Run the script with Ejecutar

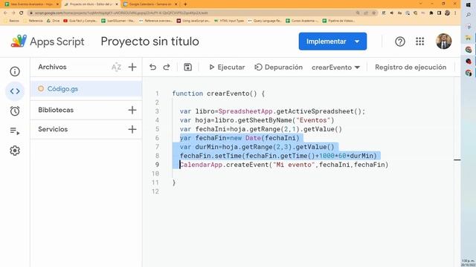point(227,67)
